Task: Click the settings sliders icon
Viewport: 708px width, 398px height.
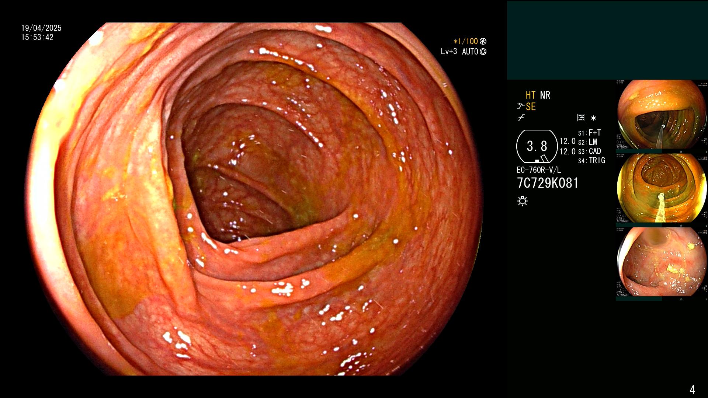Action: [x=581, y=118]
